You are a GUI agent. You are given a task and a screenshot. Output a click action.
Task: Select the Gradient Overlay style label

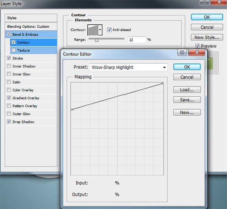26,98
